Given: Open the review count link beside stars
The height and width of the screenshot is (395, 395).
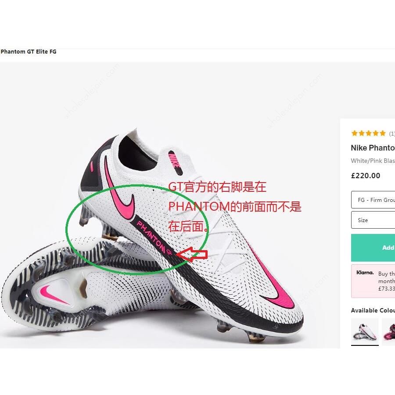Looking at the screenshot, I should pos(391,134).
